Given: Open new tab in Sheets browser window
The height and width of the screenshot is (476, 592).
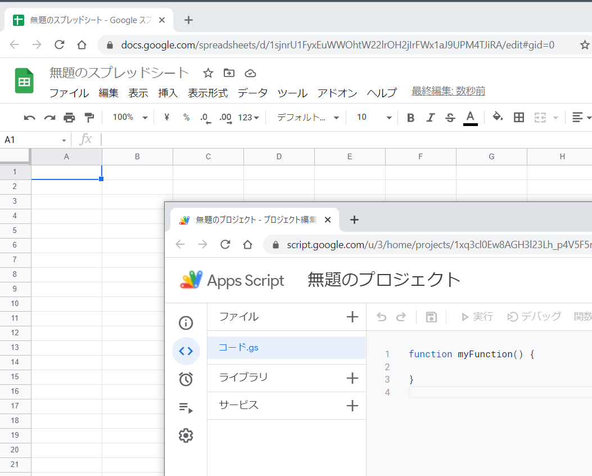Looking at the screenshot, I should point(188,20).
